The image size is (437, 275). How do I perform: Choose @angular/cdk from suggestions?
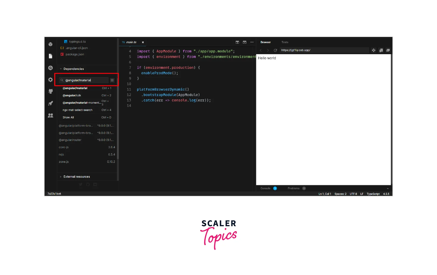pos(72,96)
